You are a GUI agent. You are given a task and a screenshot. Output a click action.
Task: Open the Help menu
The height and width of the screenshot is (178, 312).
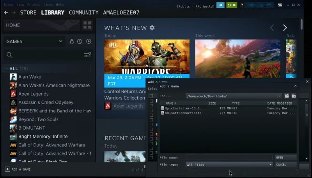[x=60, y=5]
